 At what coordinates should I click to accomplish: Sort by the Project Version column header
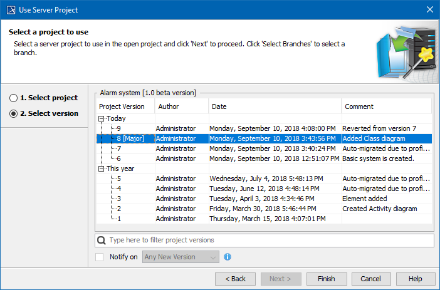pyautogui.click(x=122, y=106)
